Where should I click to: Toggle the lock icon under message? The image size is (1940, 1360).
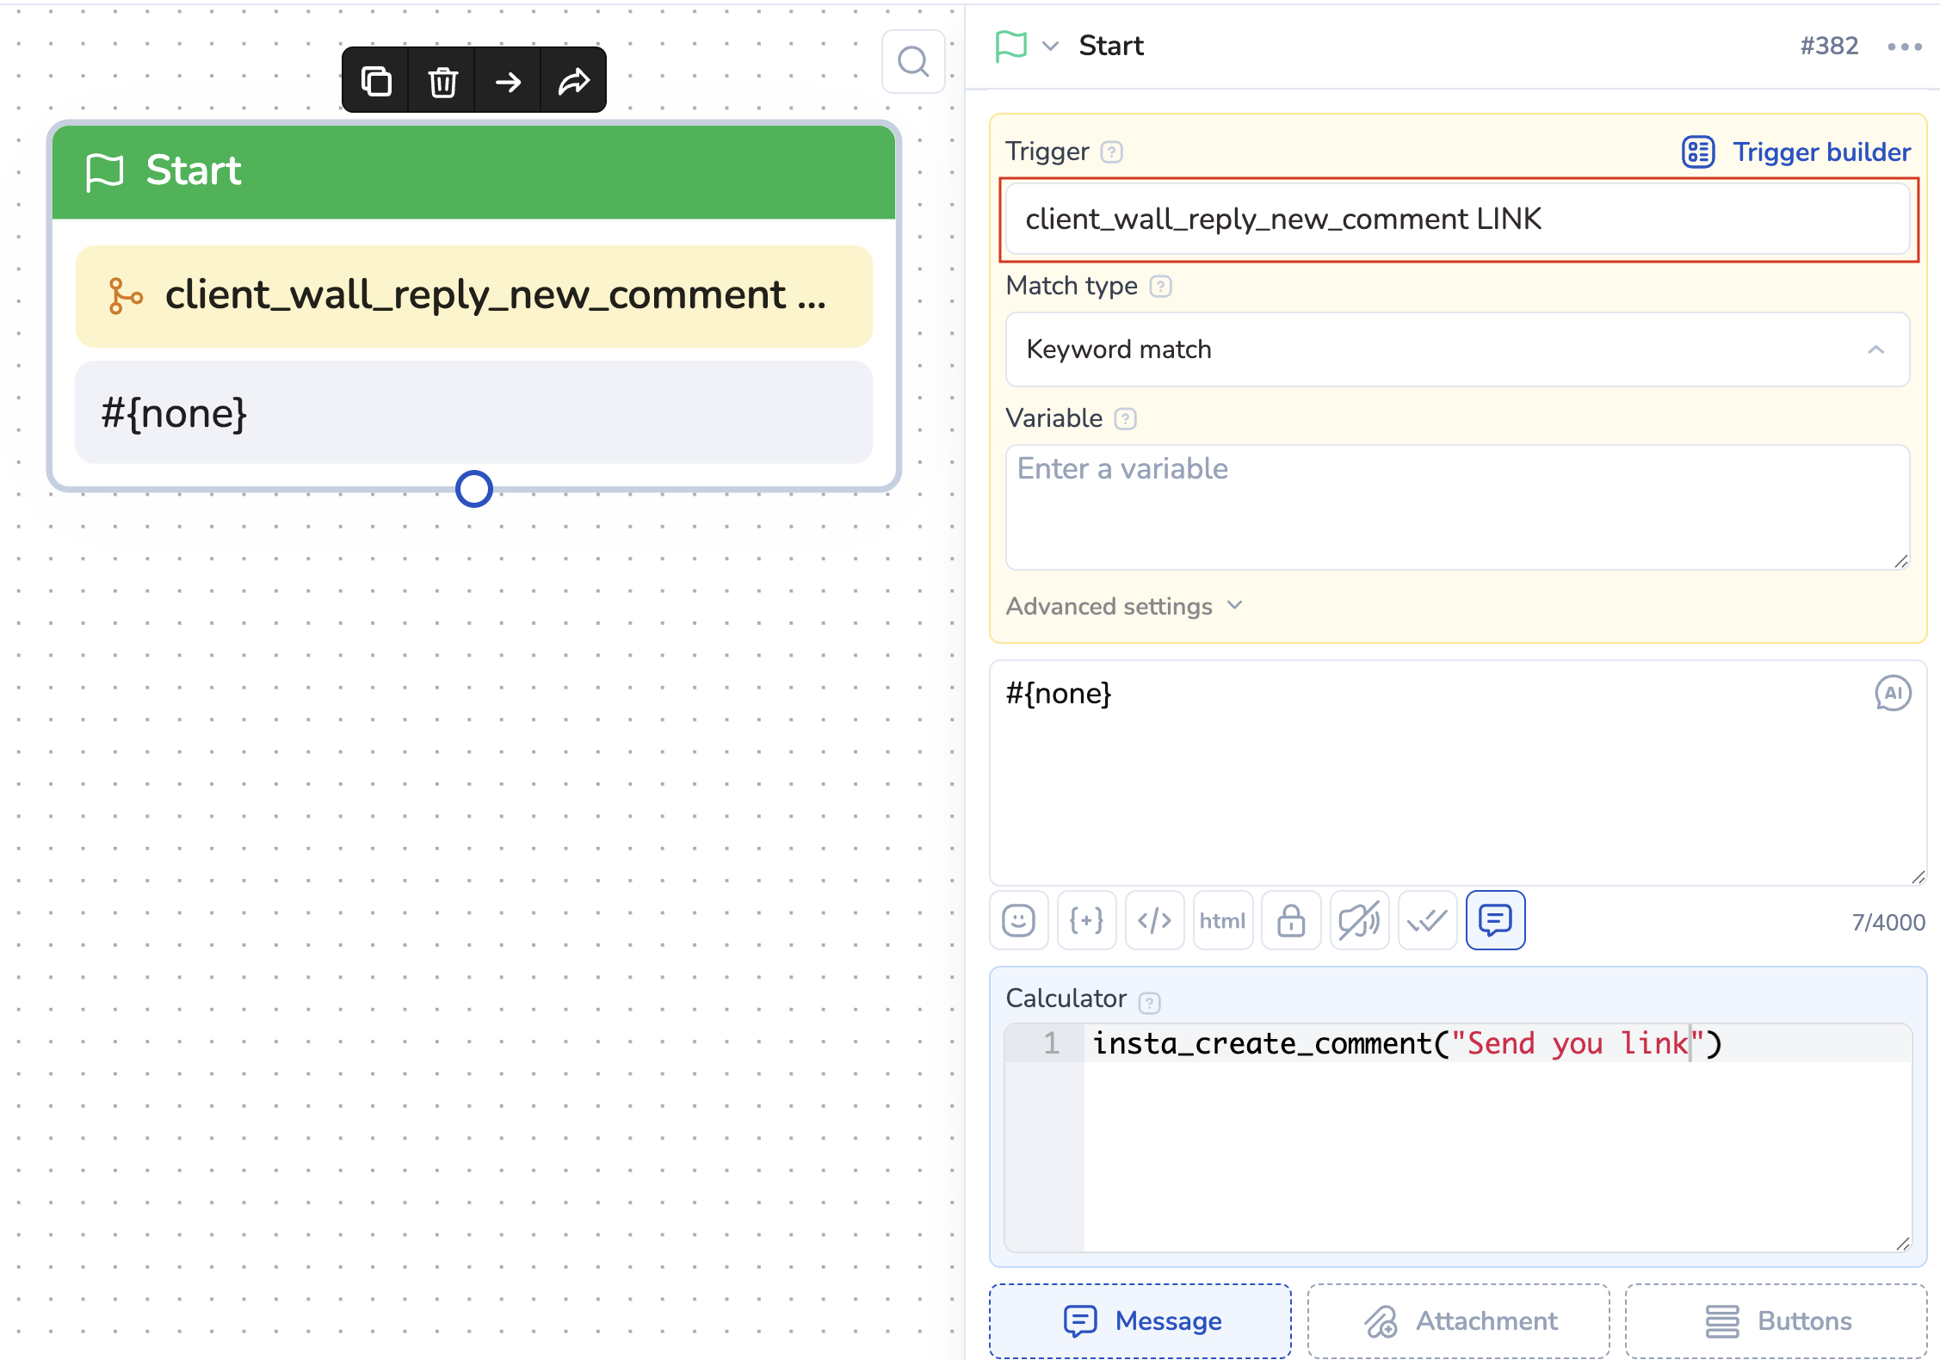pyautogui.click(x=1291, y=920)
